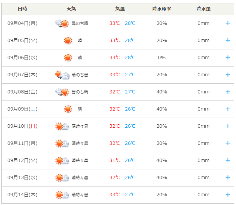Click the sun-and-cloud icon for 09月10日
The height and width of the screenshot is (205, 236).
click(62, 126)
